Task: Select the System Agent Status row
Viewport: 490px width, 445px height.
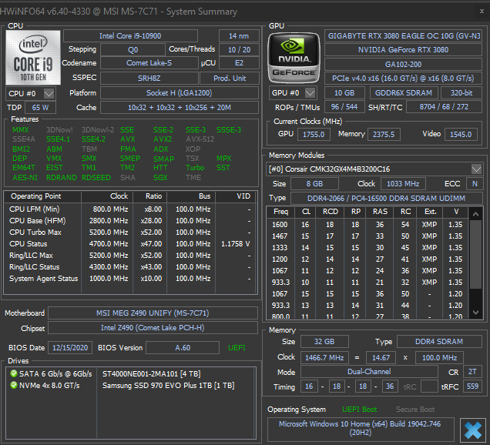Action: [130, 278]
